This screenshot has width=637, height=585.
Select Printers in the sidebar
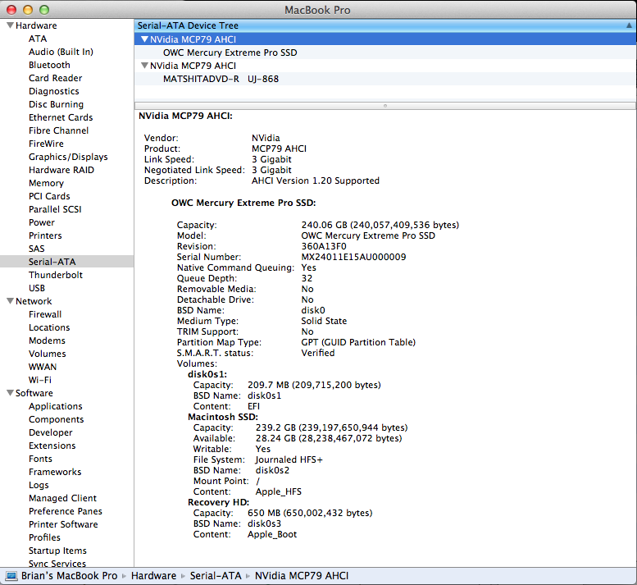45,235
